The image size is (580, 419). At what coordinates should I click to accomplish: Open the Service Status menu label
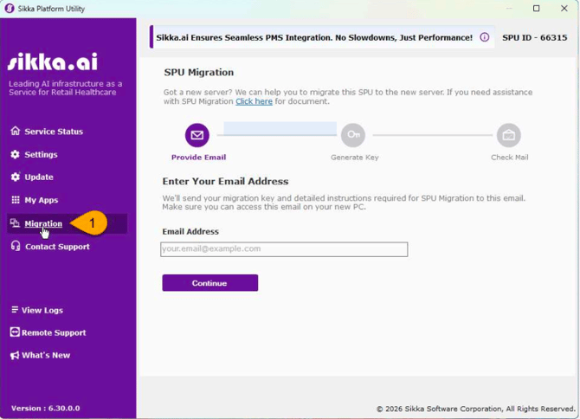point(54,132)
